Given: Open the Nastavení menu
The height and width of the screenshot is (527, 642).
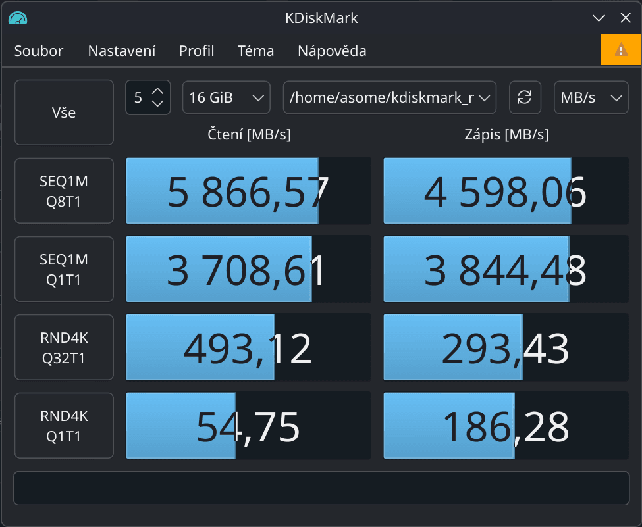Looking at the screenshot, I should click(x=122, y=51).
